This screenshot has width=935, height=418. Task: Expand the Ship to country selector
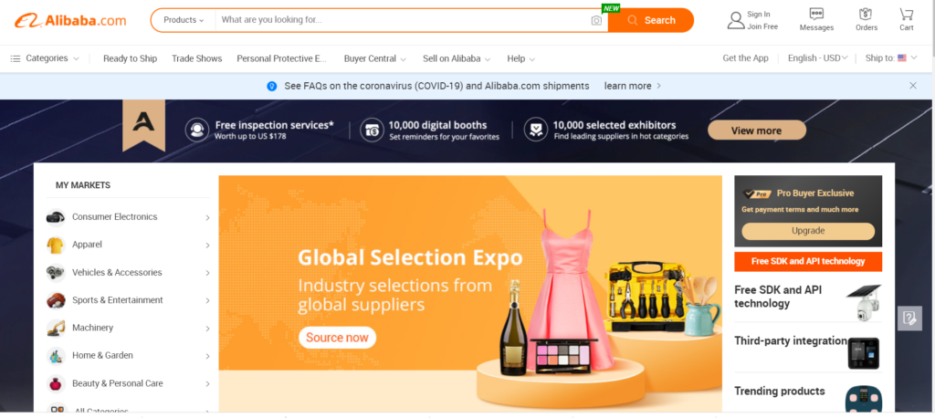pos(891,58)
